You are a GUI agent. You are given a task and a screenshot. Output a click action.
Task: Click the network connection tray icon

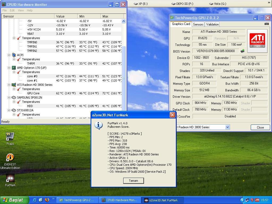click(x=247, y=200)
